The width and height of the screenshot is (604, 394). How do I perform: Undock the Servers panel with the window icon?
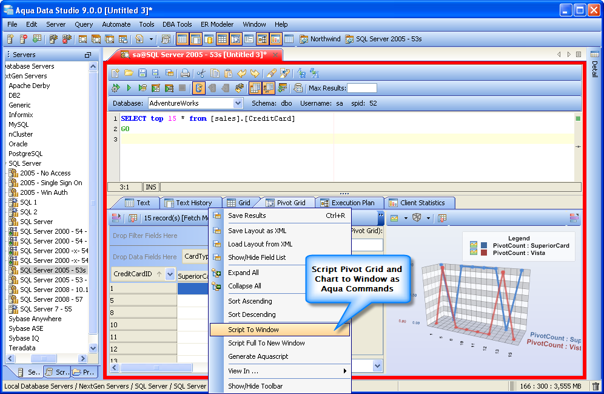pos(88,55)
